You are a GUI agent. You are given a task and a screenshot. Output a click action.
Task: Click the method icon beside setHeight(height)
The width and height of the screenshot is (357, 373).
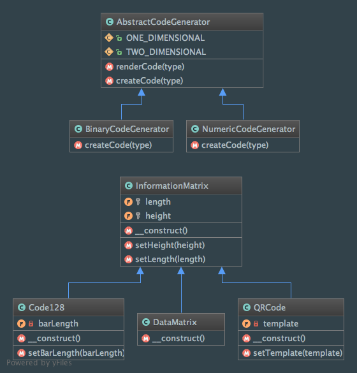[x=128, y=245]
